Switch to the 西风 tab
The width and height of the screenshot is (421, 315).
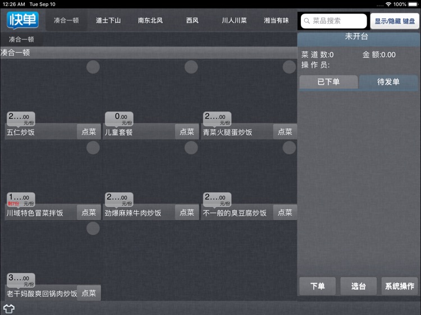point(192,20)
